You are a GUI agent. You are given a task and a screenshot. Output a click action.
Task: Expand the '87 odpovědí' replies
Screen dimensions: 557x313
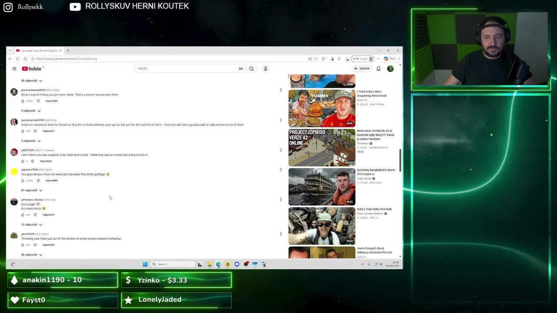(x=32, y=190)
